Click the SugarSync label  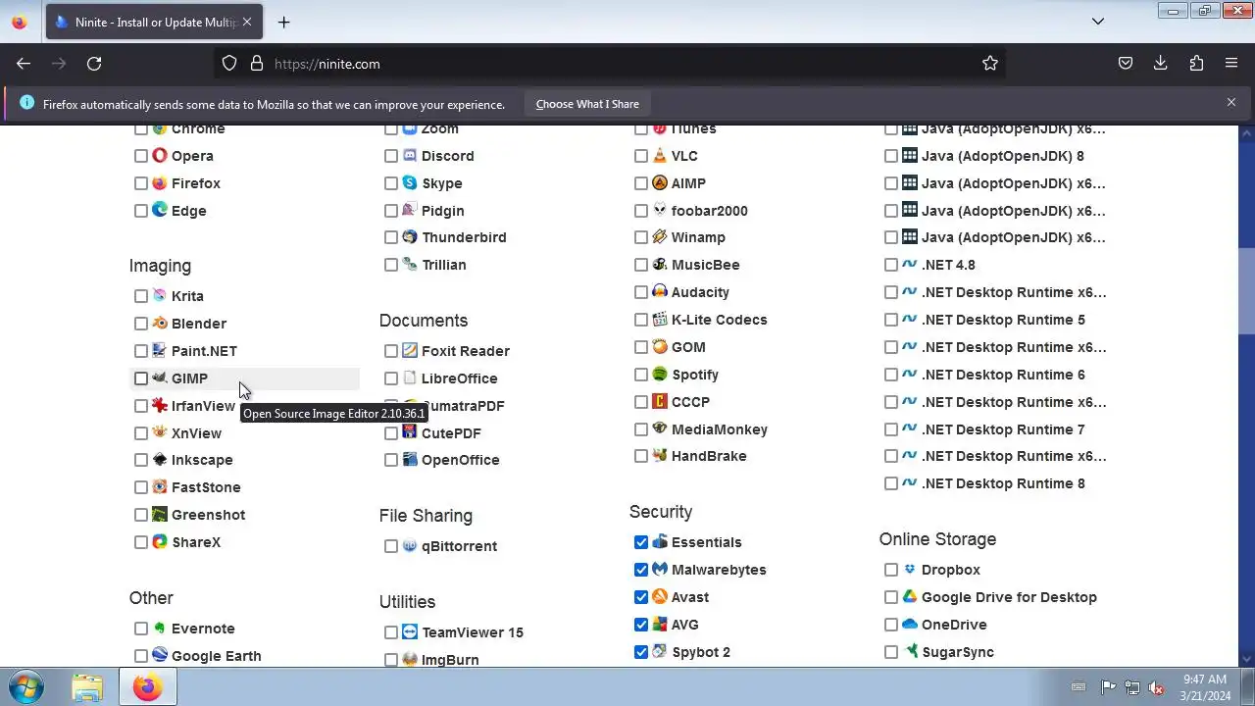point(958,652)
